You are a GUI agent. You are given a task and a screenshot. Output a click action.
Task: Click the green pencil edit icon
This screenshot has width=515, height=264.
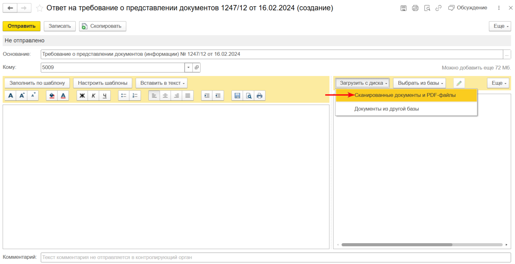(x=459, y=83)
